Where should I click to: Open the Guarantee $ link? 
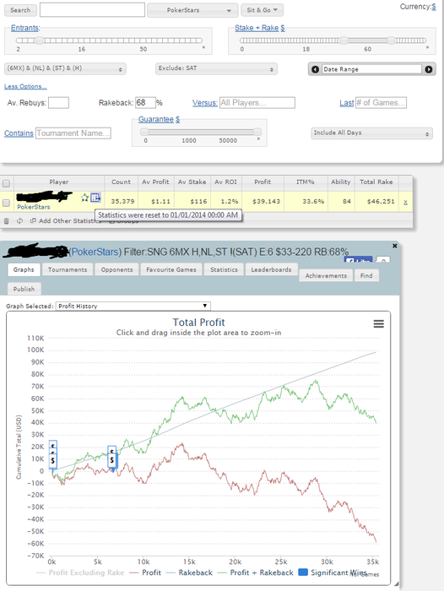click(159, 119)
